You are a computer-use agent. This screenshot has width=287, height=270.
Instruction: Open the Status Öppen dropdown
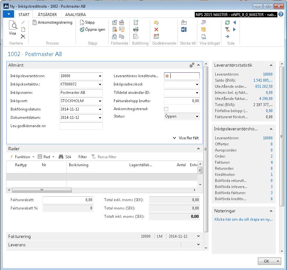click(197, 116)
